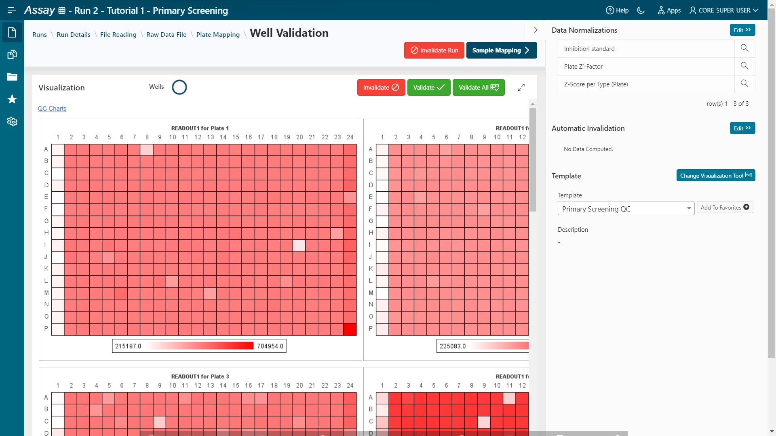
Task: Click the green Validate button
Action: point(429,88)
